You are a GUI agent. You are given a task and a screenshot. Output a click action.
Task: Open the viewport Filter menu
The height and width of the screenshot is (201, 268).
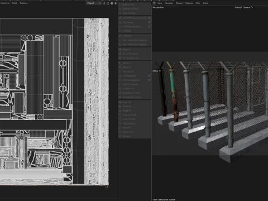pos(198,3)
